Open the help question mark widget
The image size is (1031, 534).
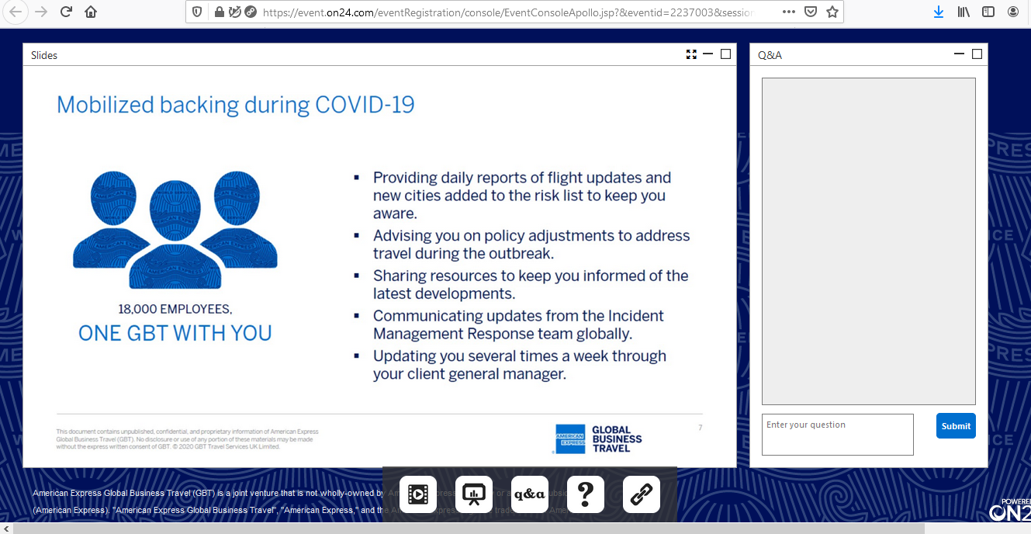coord(586,494)
